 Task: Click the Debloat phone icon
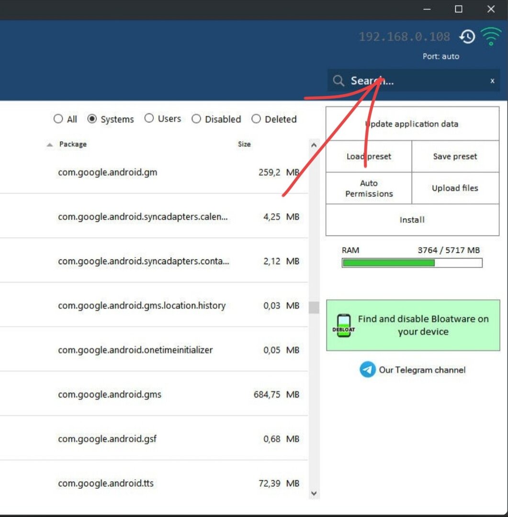tap(343, 326)
